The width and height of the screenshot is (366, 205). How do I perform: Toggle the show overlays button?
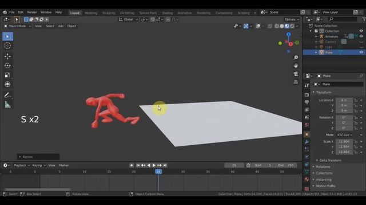pos(258,26)
